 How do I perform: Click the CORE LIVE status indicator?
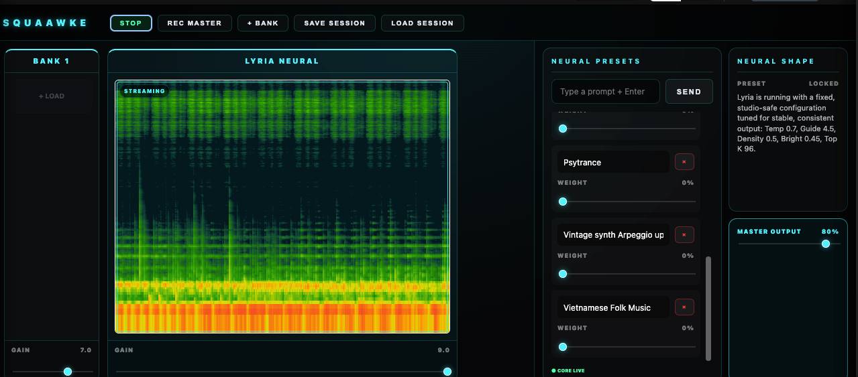click(x=568, y=370)
